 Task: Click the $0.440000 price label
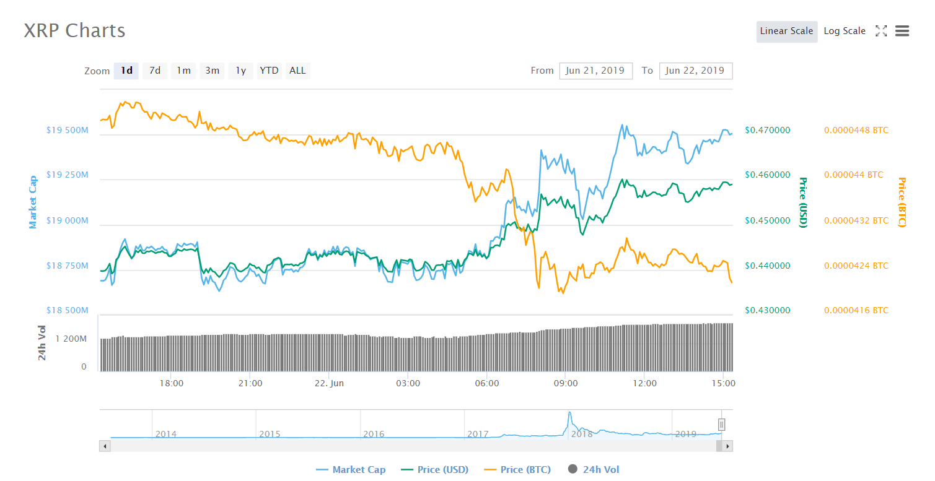[x=768, y=266]
